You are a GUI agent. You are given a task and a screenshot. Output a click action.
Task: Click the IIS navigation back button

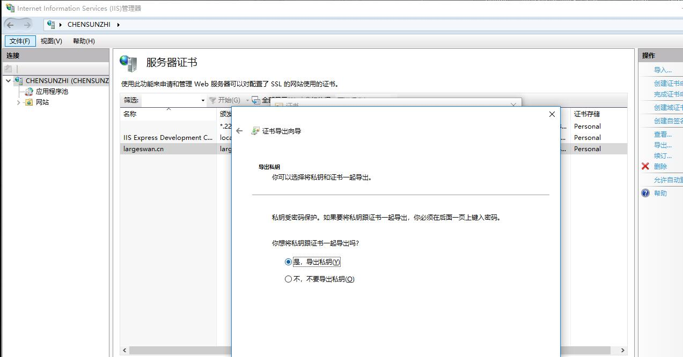pos(10,25)
